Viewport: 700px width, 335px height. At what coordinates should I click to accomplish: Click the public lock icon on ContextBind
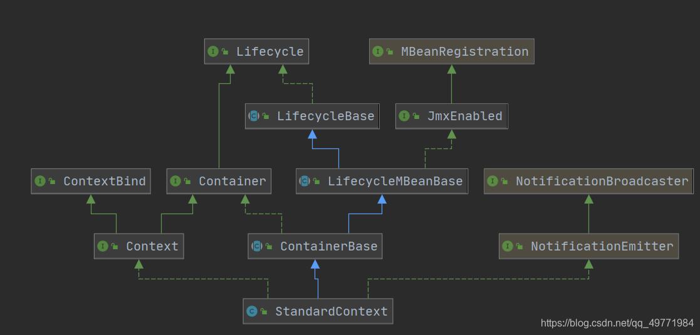[52, 182]
